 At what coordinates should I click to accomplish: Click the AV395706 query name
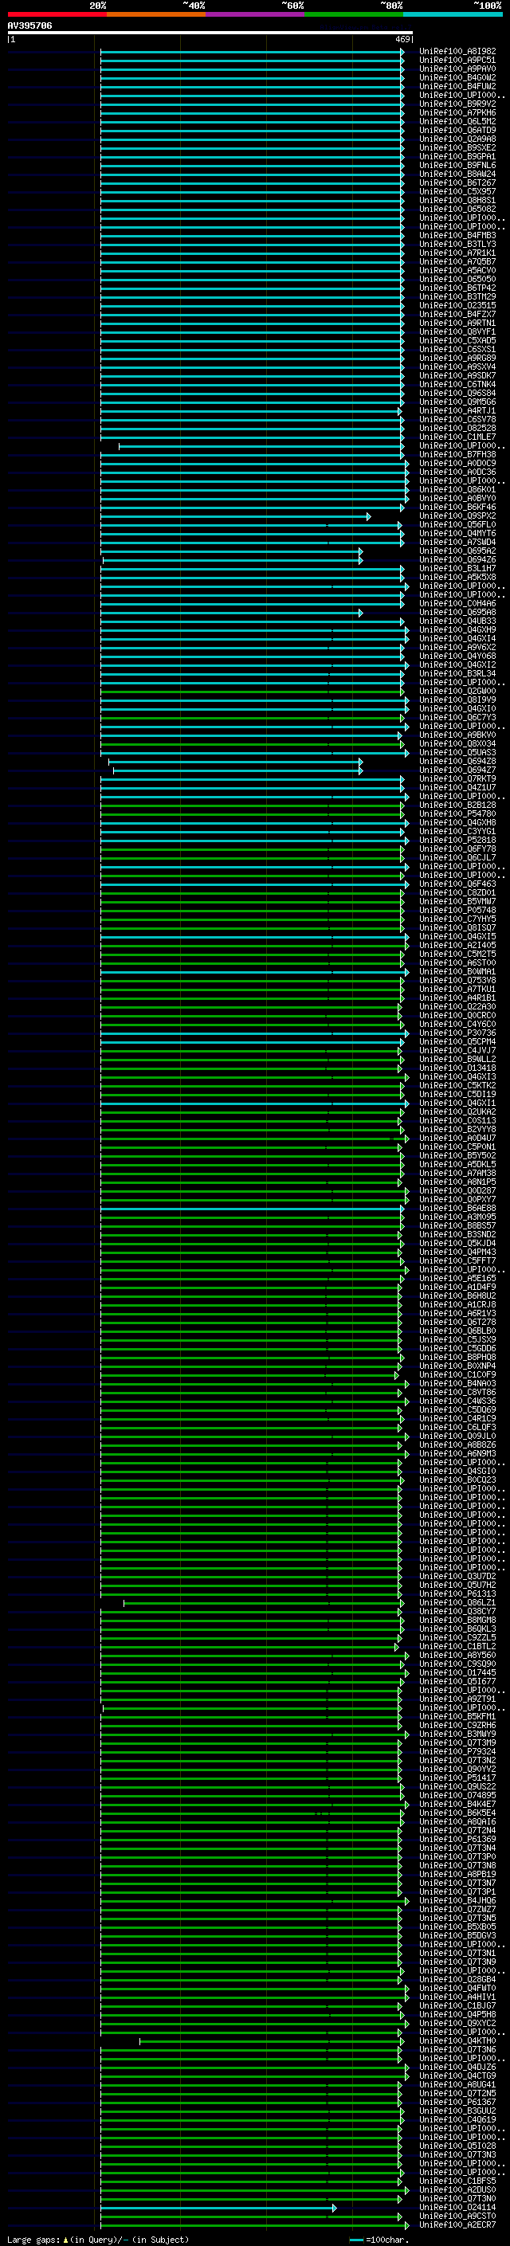(29, 26)
